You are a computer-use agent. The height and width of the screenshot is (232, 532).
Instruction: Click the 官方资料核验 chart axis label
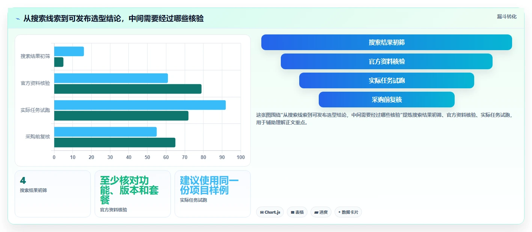pyautogui.click(x=35, y=83)
